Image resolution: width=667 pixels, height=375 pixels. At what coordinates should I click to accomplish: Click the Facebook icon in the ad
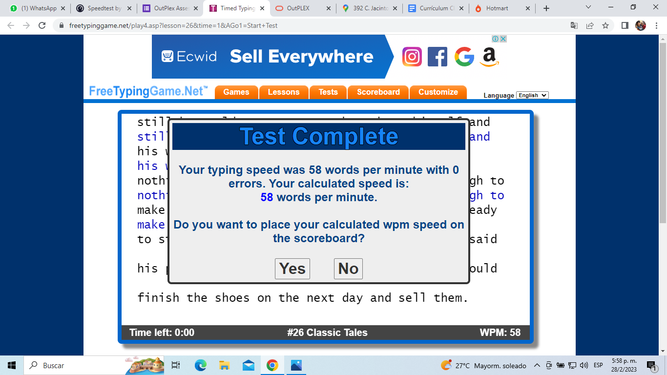click(x=438, y=57)
